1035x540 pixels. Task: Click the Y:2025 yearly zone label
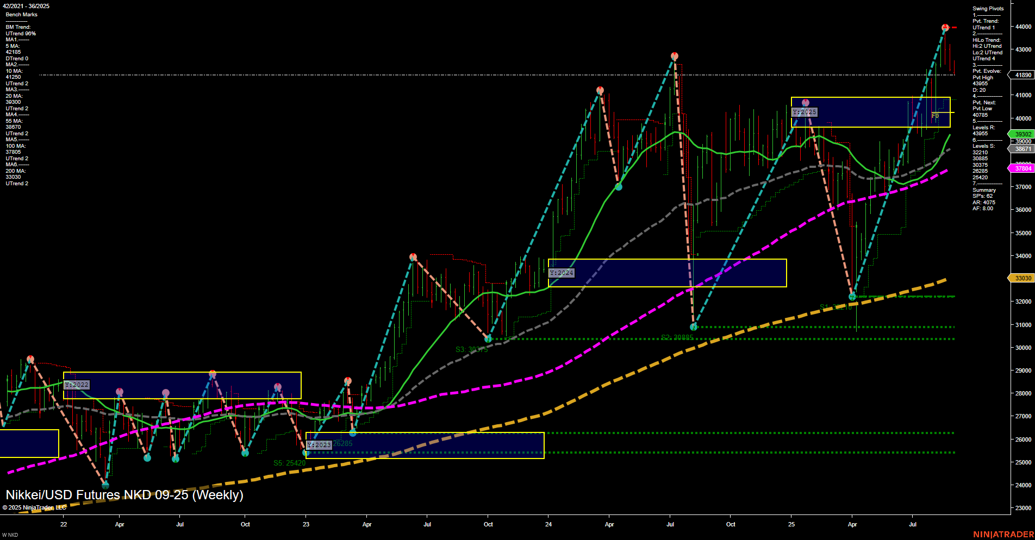point(804,112)
